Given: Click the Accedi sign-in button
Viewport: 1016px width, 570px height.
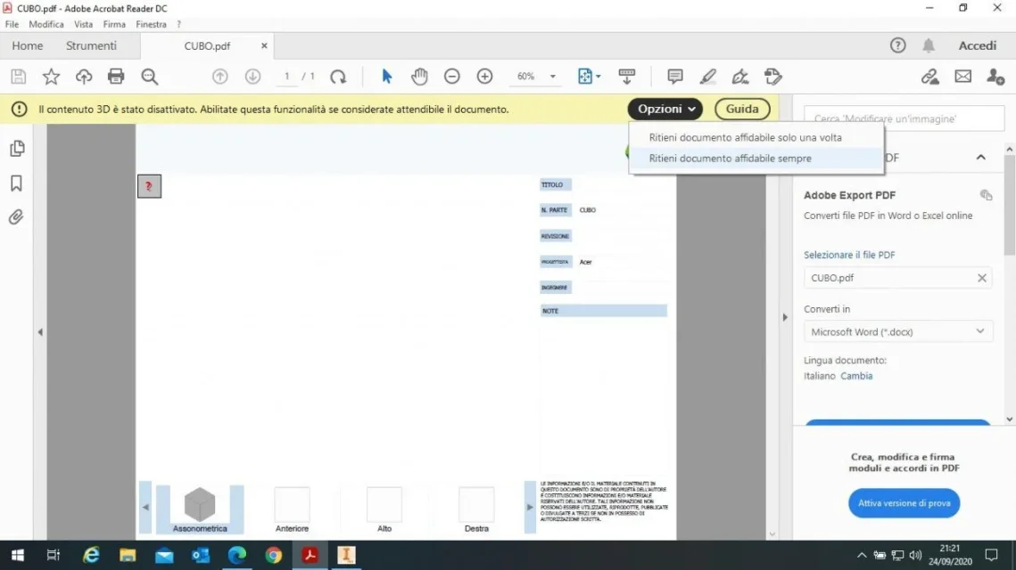Looking at the screenshot, I should [x=977, y=45].
